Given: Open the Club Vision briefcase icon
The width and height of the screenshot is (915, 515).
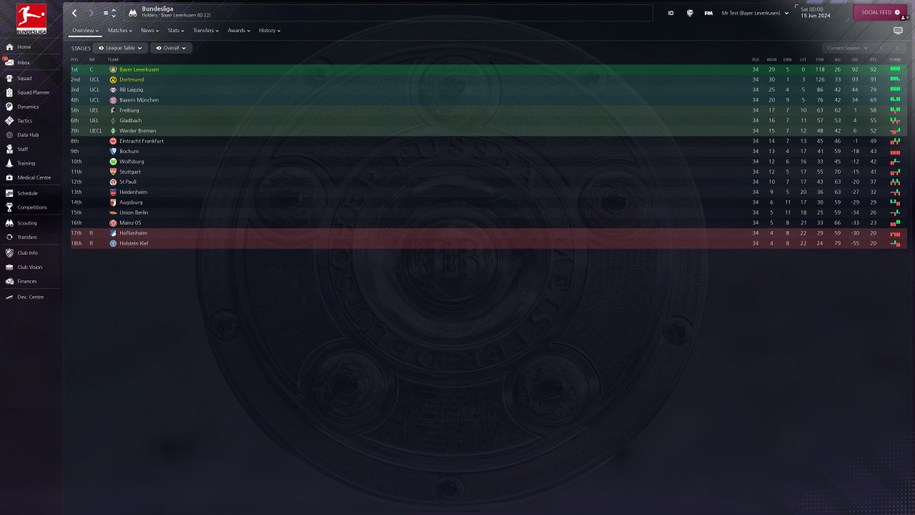Looking at the screenshot, I should [9, 268].
